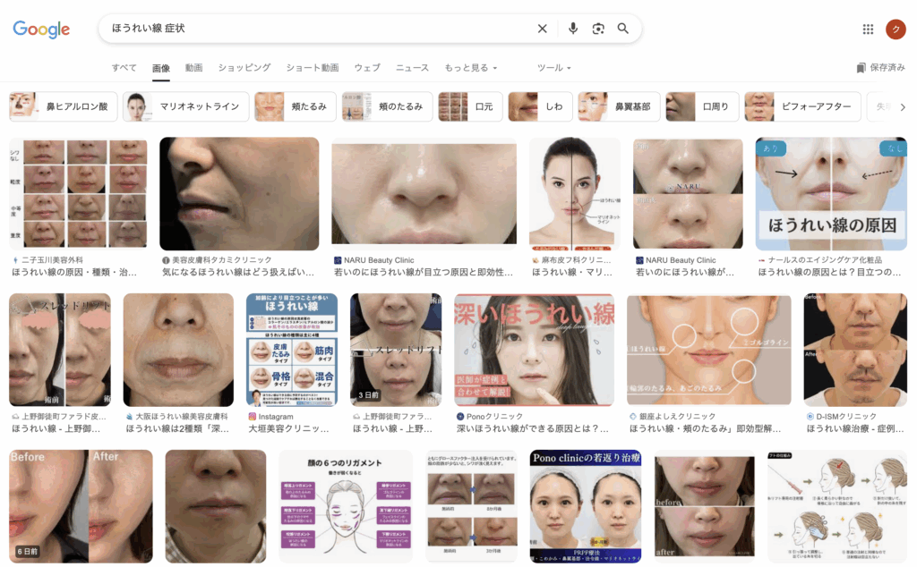Clear the search box with the X icon
Viewport: 917px width, 567px height.
coord(542,29)
